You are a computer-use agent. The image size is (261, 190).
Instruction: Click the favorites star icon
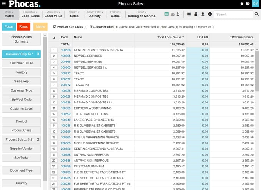coord(242,3)
